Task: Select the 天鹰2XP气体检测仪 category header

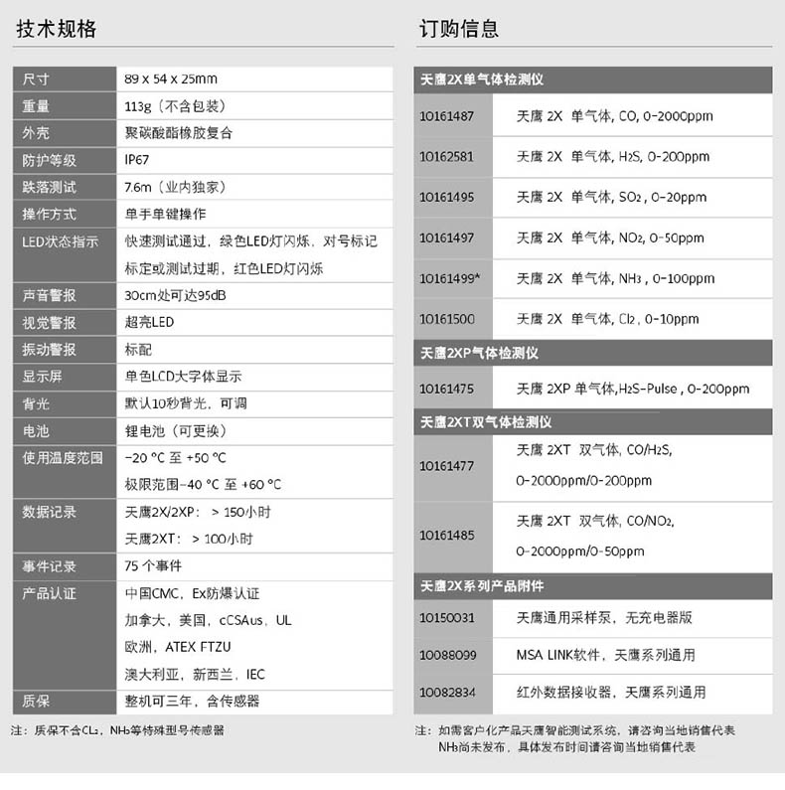Action: (x=479, y=353)
